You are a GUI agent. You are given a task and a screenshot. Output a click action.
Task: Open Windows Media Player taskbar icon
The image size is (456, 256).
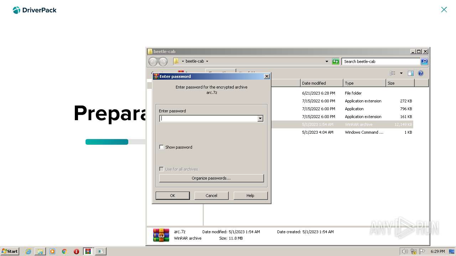[52, 251]
